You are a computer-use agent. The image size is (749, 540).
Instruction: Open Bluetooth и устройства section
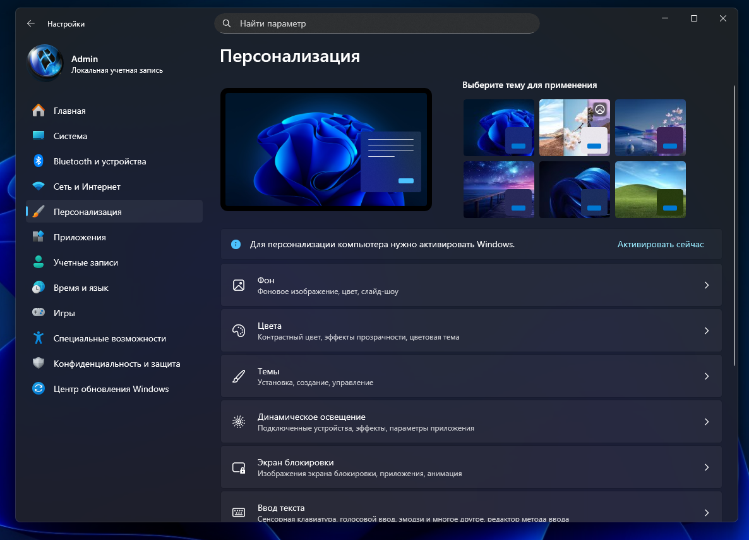(x=114, y=161)
